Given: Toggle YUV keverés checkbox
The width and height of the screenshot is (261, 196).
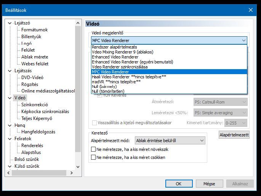Looking at the screenshot, I should [x=99, y=96].
